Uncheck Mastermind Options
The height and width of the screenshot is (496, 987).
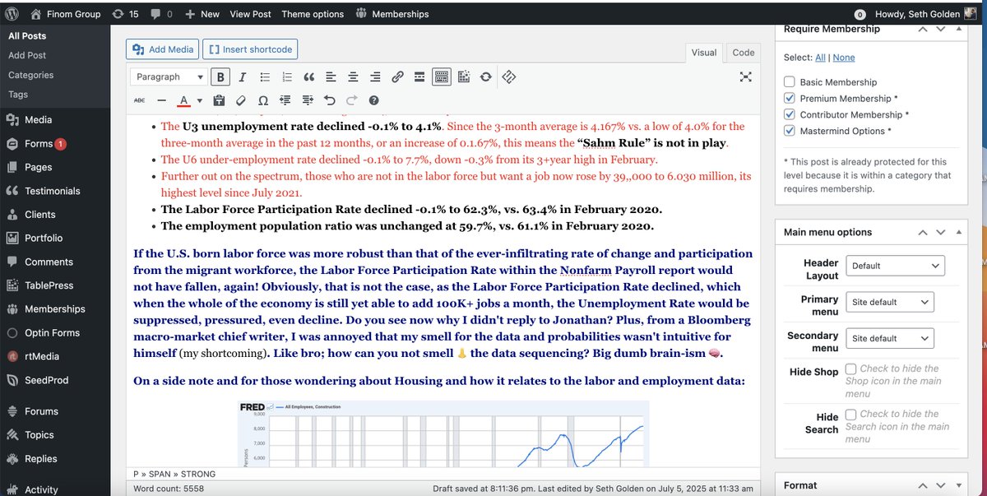pyautogui.click(x=790, y=131)
